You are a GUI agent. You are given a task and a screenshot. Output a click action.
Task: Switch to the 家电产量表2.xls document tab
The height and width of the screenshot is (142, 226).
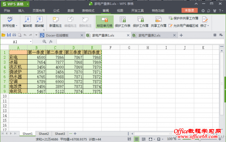click(149, 36)
